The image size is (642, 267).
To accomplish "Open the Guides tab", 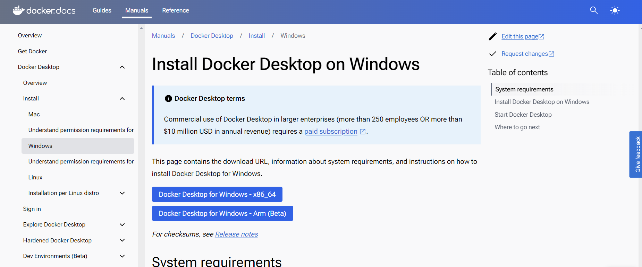I will 102,10.
